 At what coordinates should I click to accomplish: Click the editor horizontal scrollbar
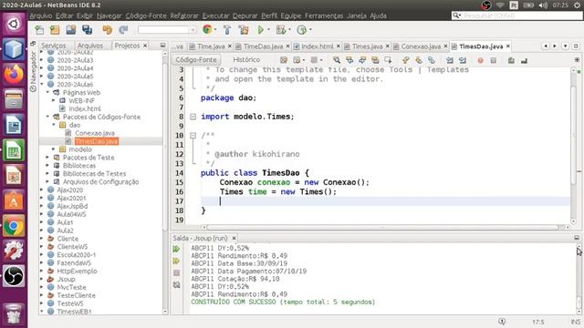pos(382,227)
